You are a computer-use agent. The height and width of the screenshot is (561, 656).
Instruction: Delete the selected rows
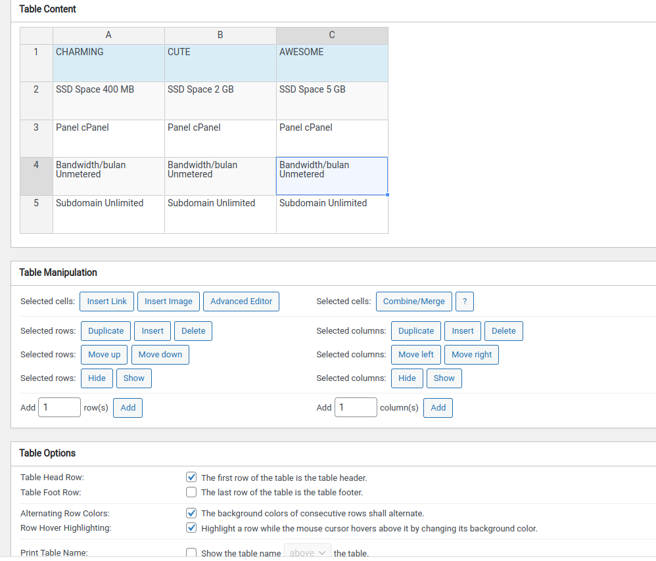193,331
